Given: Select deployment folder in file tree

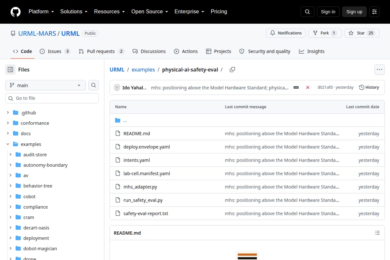Looking at the screenshot, I should pyautogui.click(x=36, y=238).
